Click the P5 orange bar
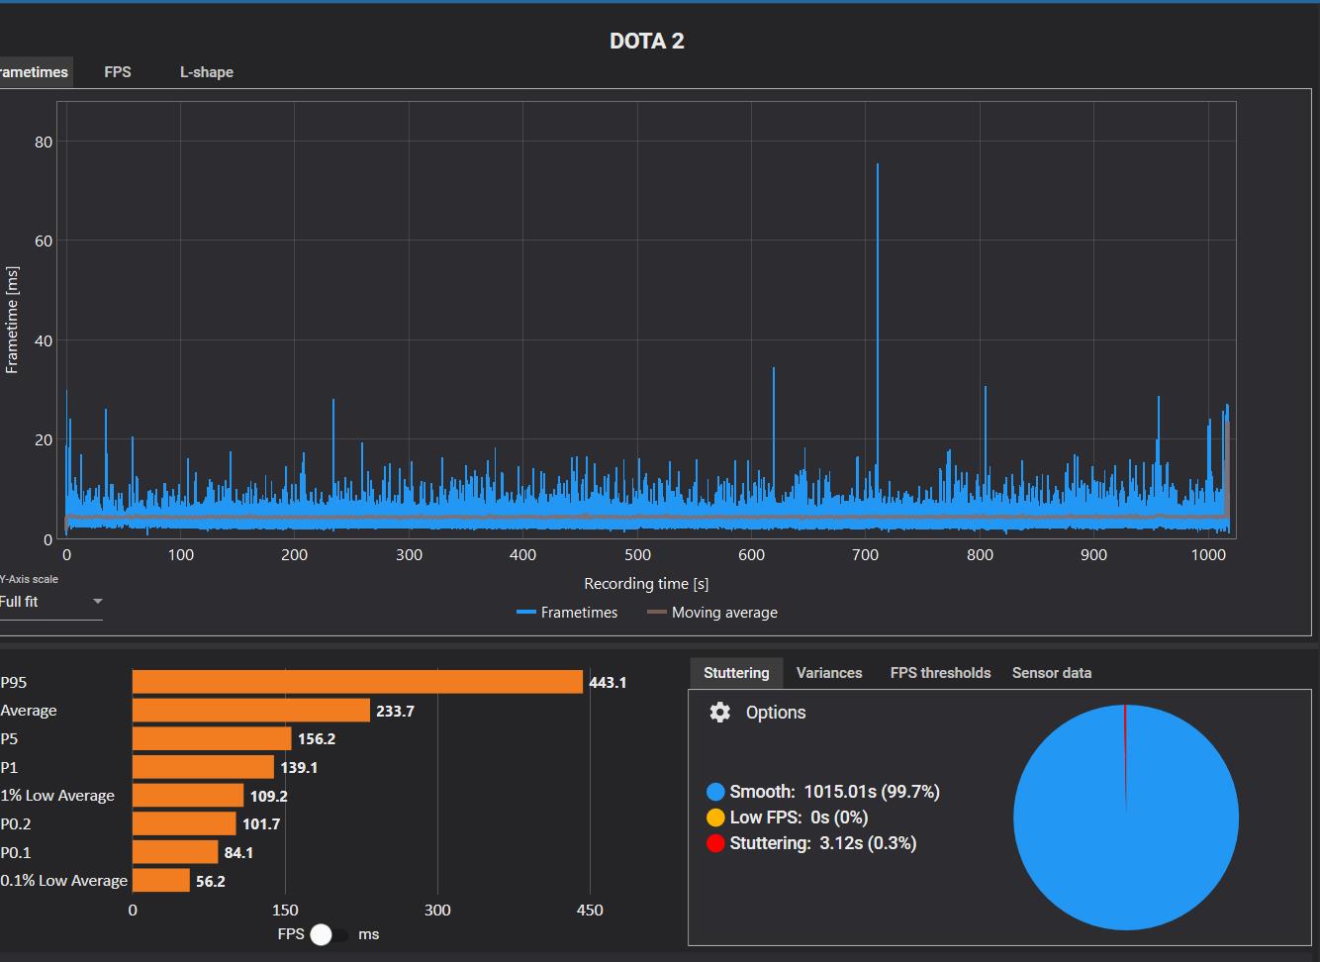Image resolution: width=1320 pixels, height=962 pixels. pos(212,739)
